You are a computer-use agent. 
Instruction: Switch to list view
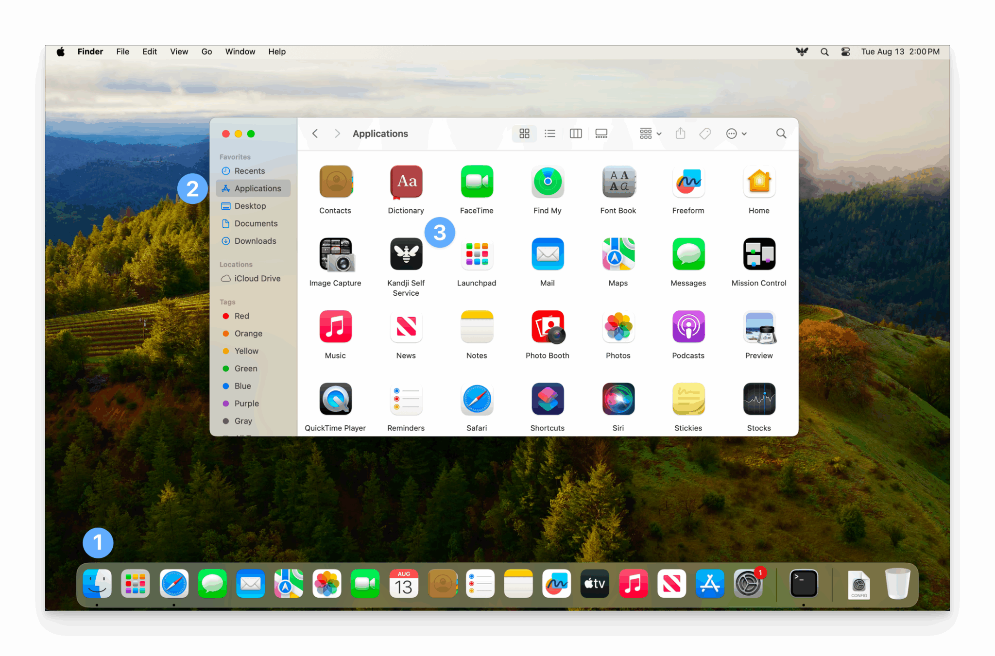549,133
